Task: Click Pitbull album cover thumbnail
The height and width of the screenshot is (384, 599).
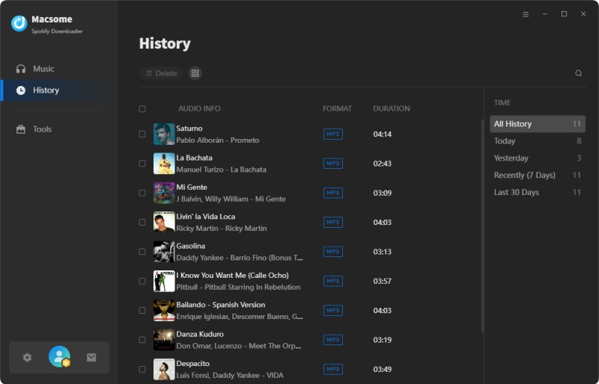Action: [x=164, y=281]
